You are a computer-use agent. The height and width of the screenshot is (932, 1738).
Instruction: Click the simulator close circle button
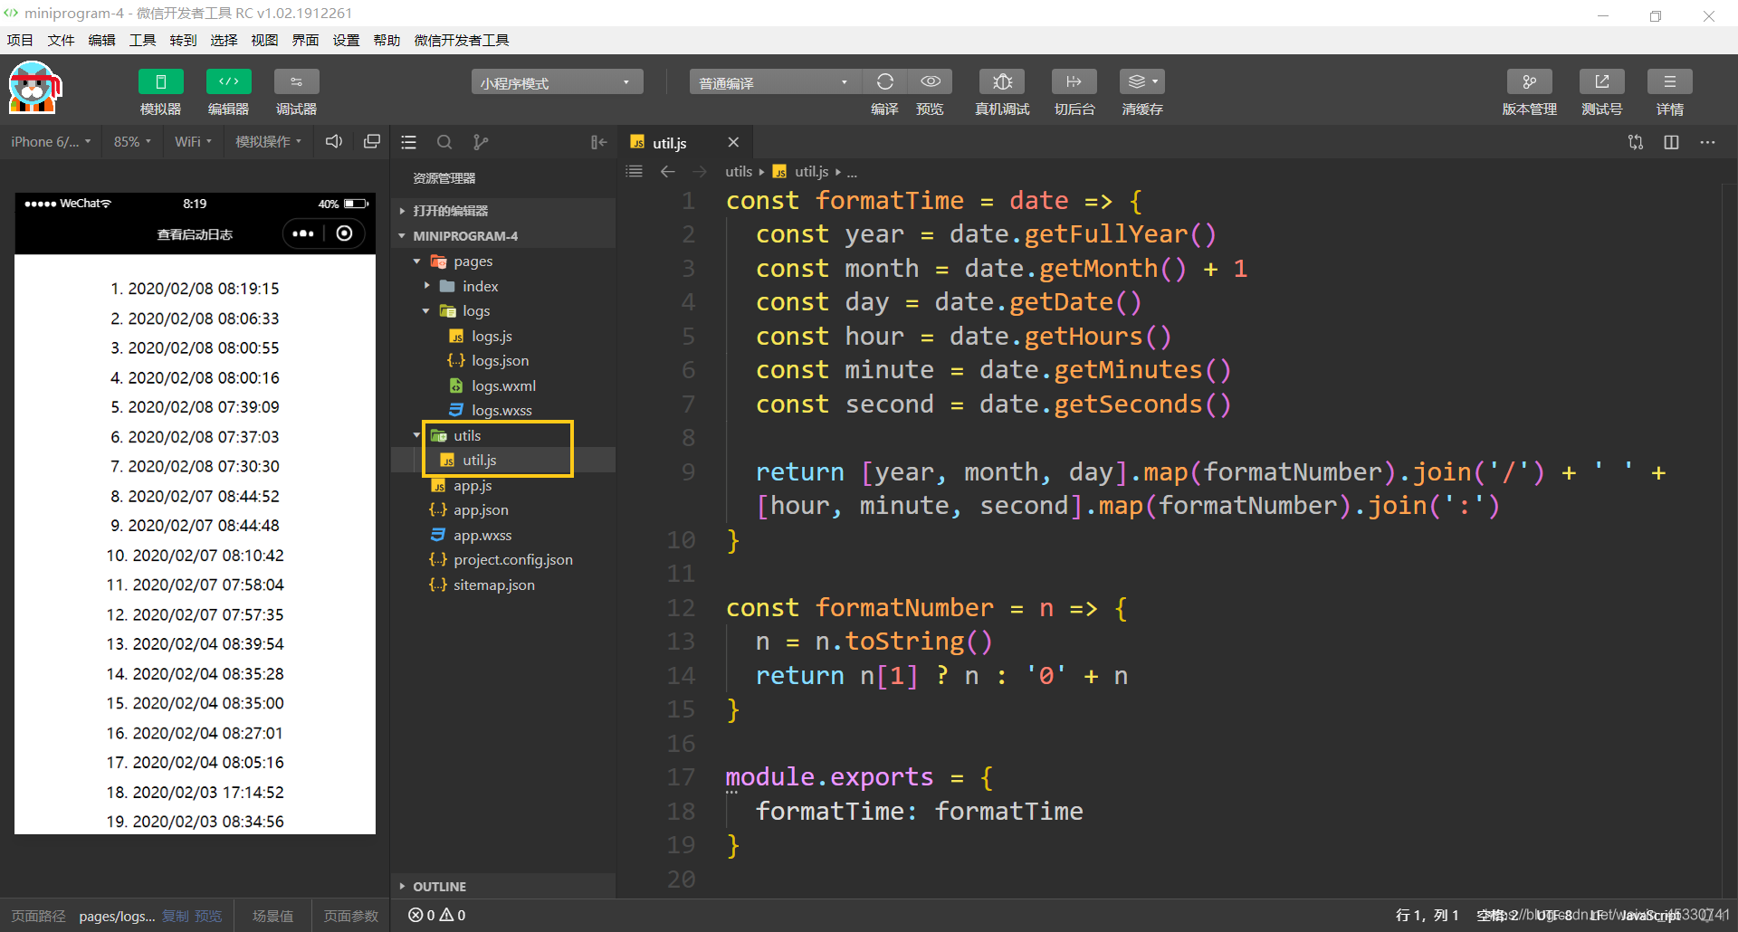click(x=344, y=233)
